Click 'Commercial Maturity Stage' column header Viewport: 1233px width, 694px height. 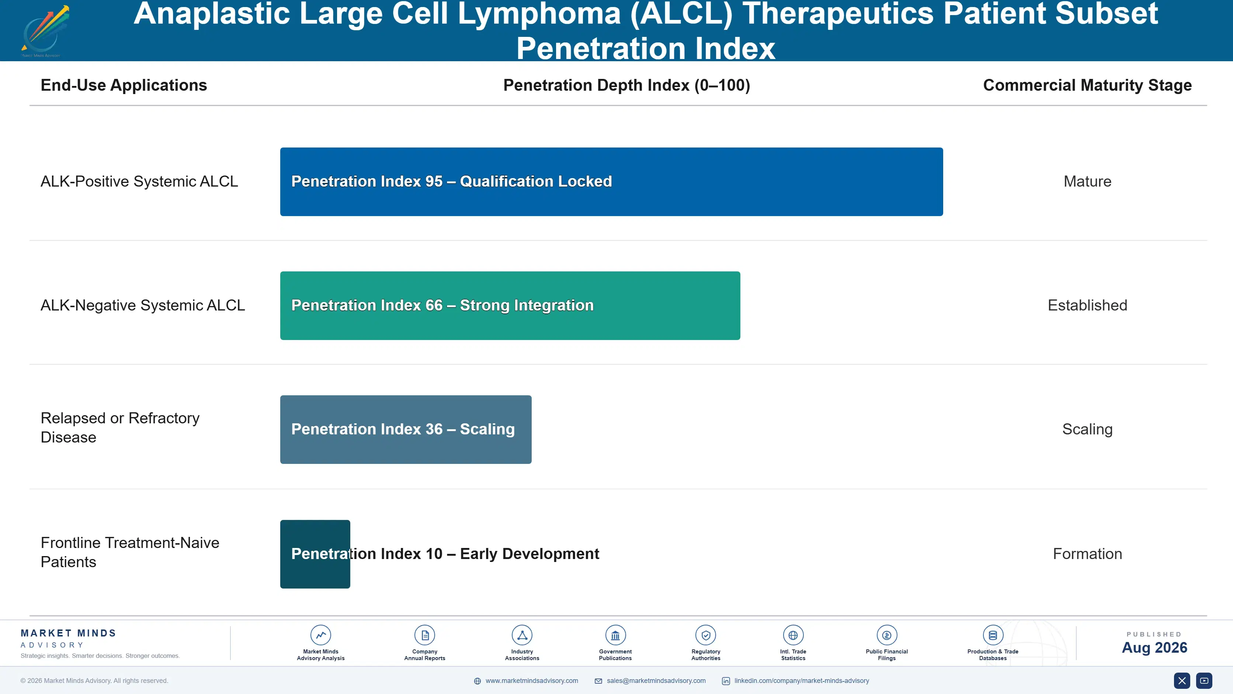point(1087,85)
